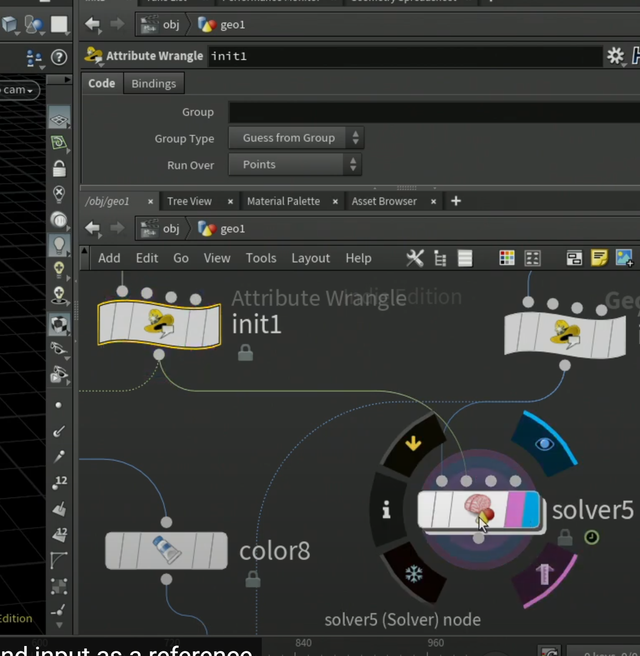Click the sticky note icon in network toolbar
The width and height of the screenshot is (640, 656).
(599, 258)
